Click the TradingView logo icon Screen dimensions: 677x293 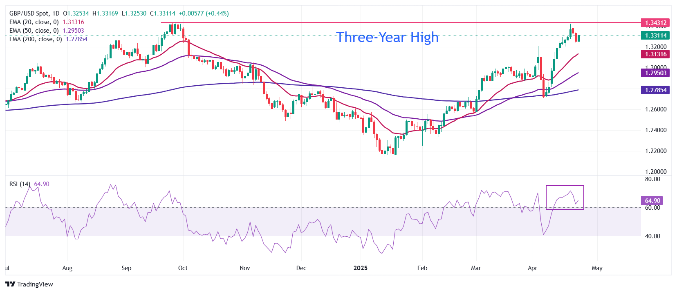pyautogui.click(x=10, y=284)
